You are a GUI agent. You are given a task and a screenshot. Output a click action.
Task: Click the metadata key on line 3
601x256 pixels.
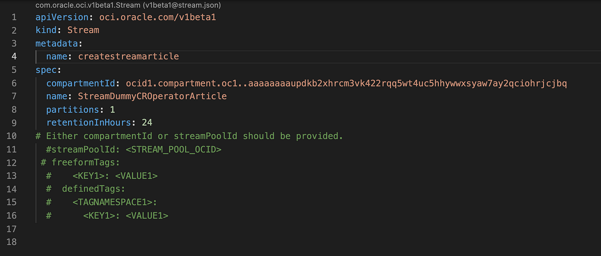(x=57, y=43)
